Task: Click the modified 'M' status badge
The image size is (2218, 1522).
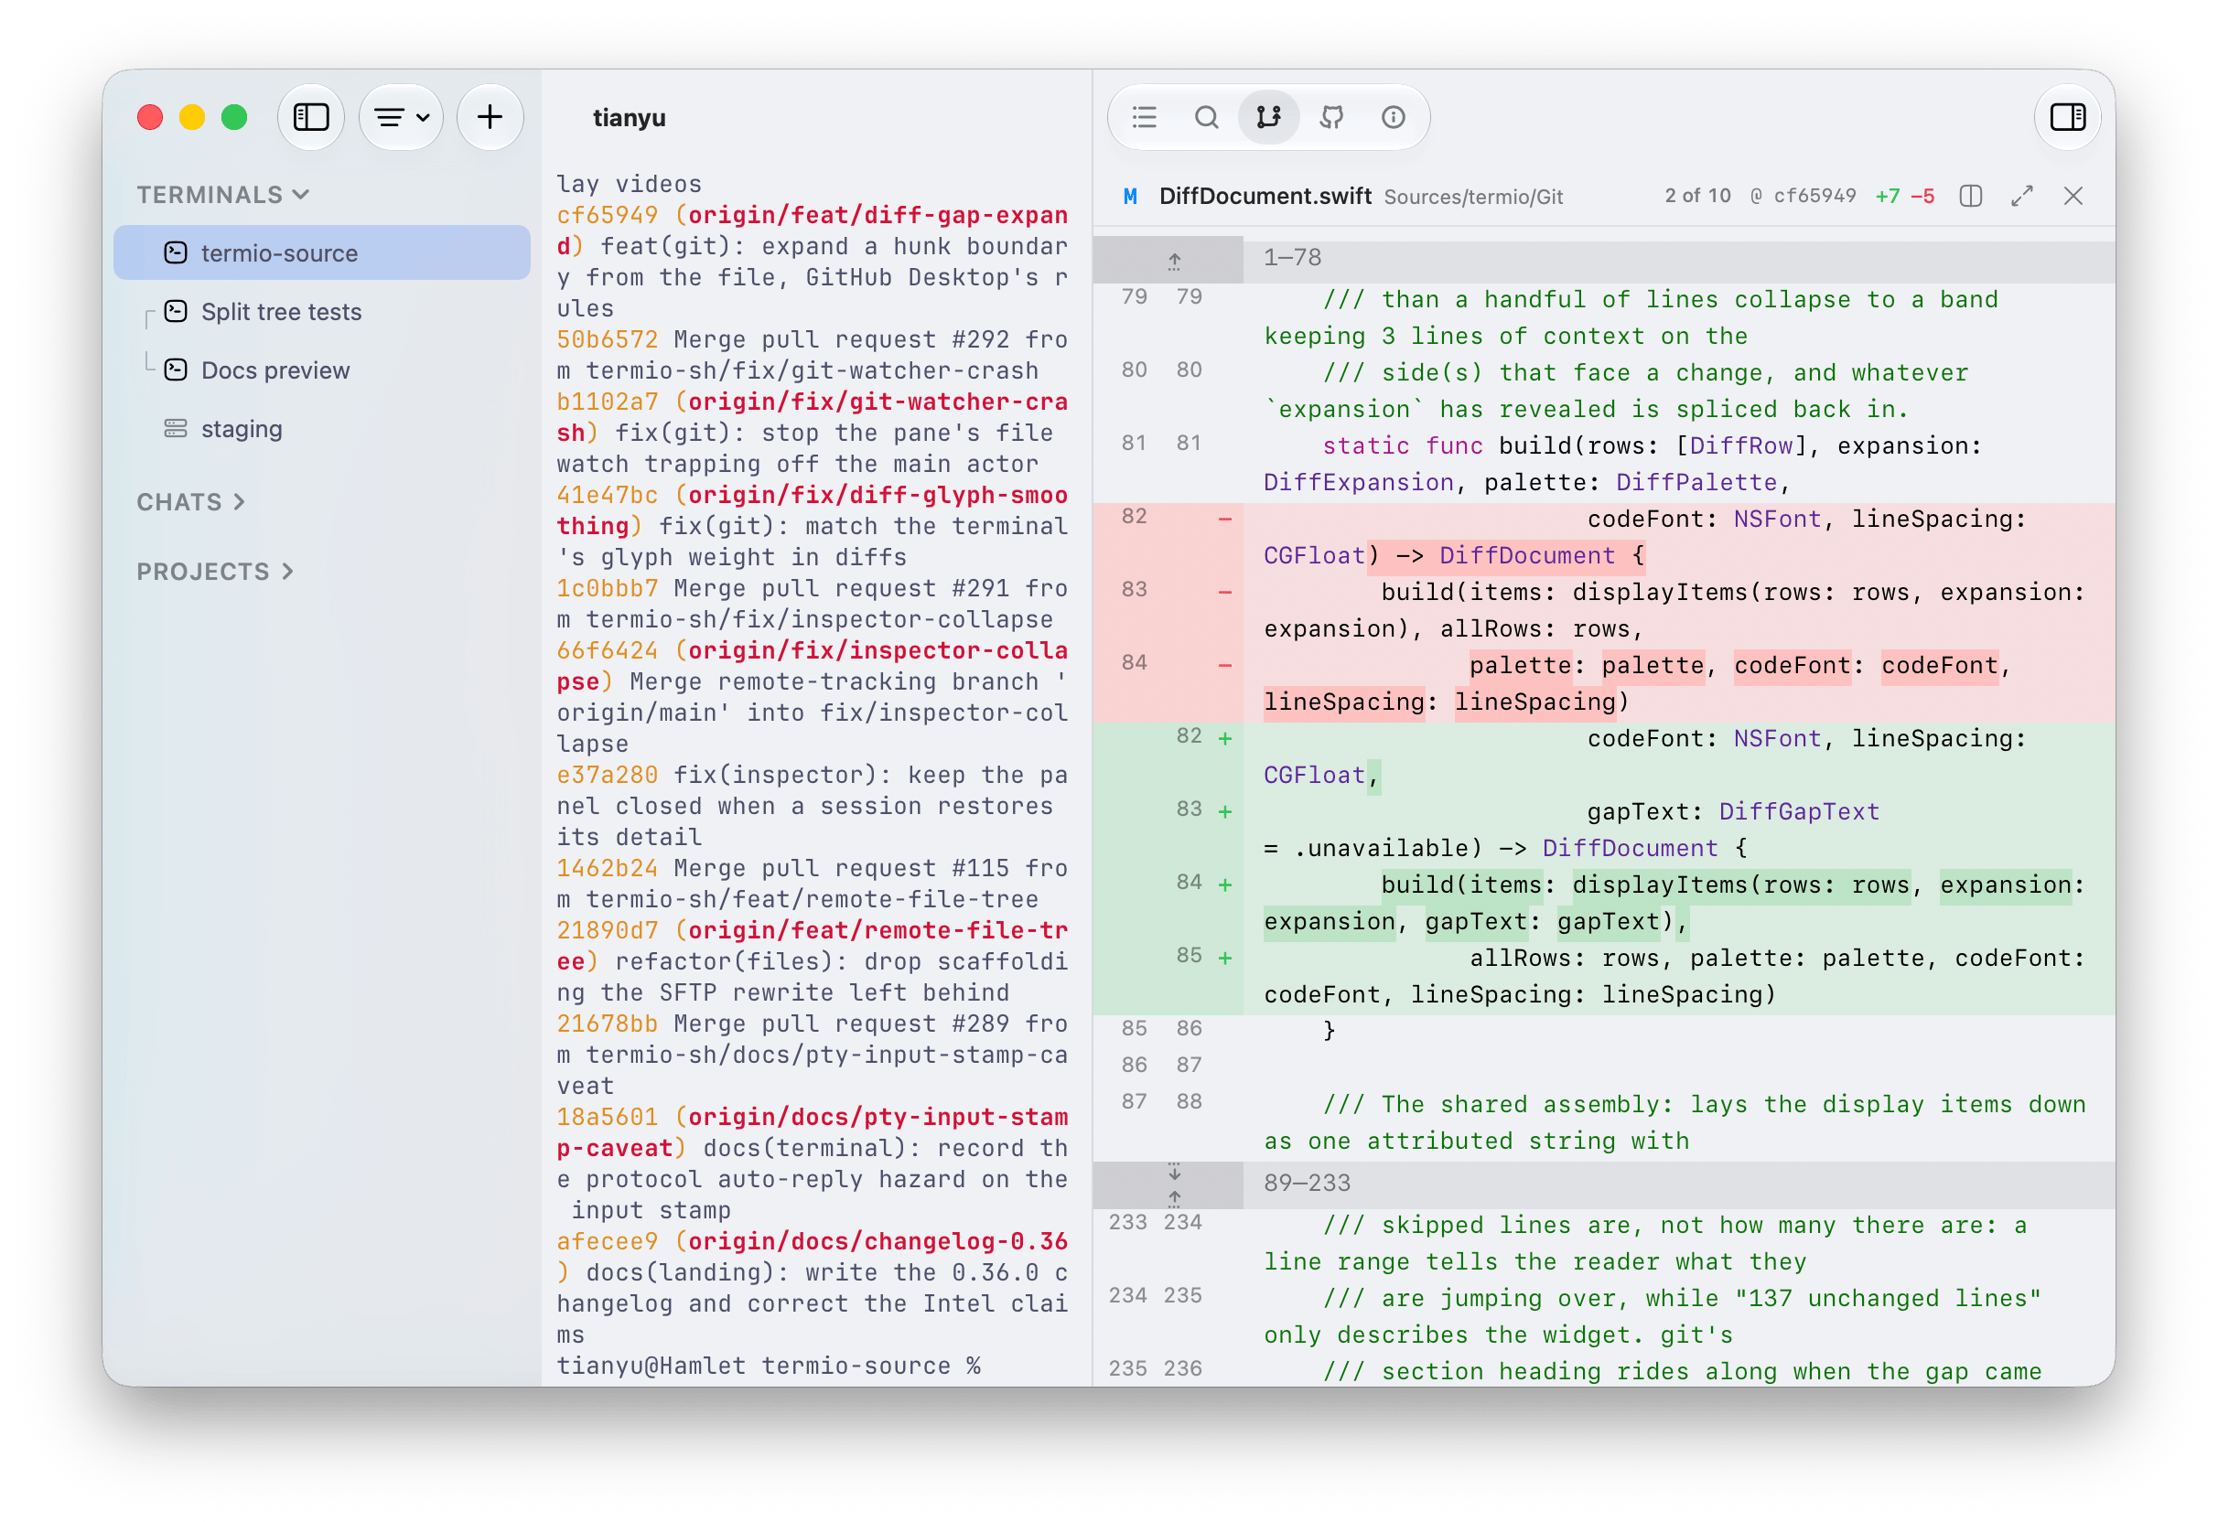Action: click(1130, 197)
